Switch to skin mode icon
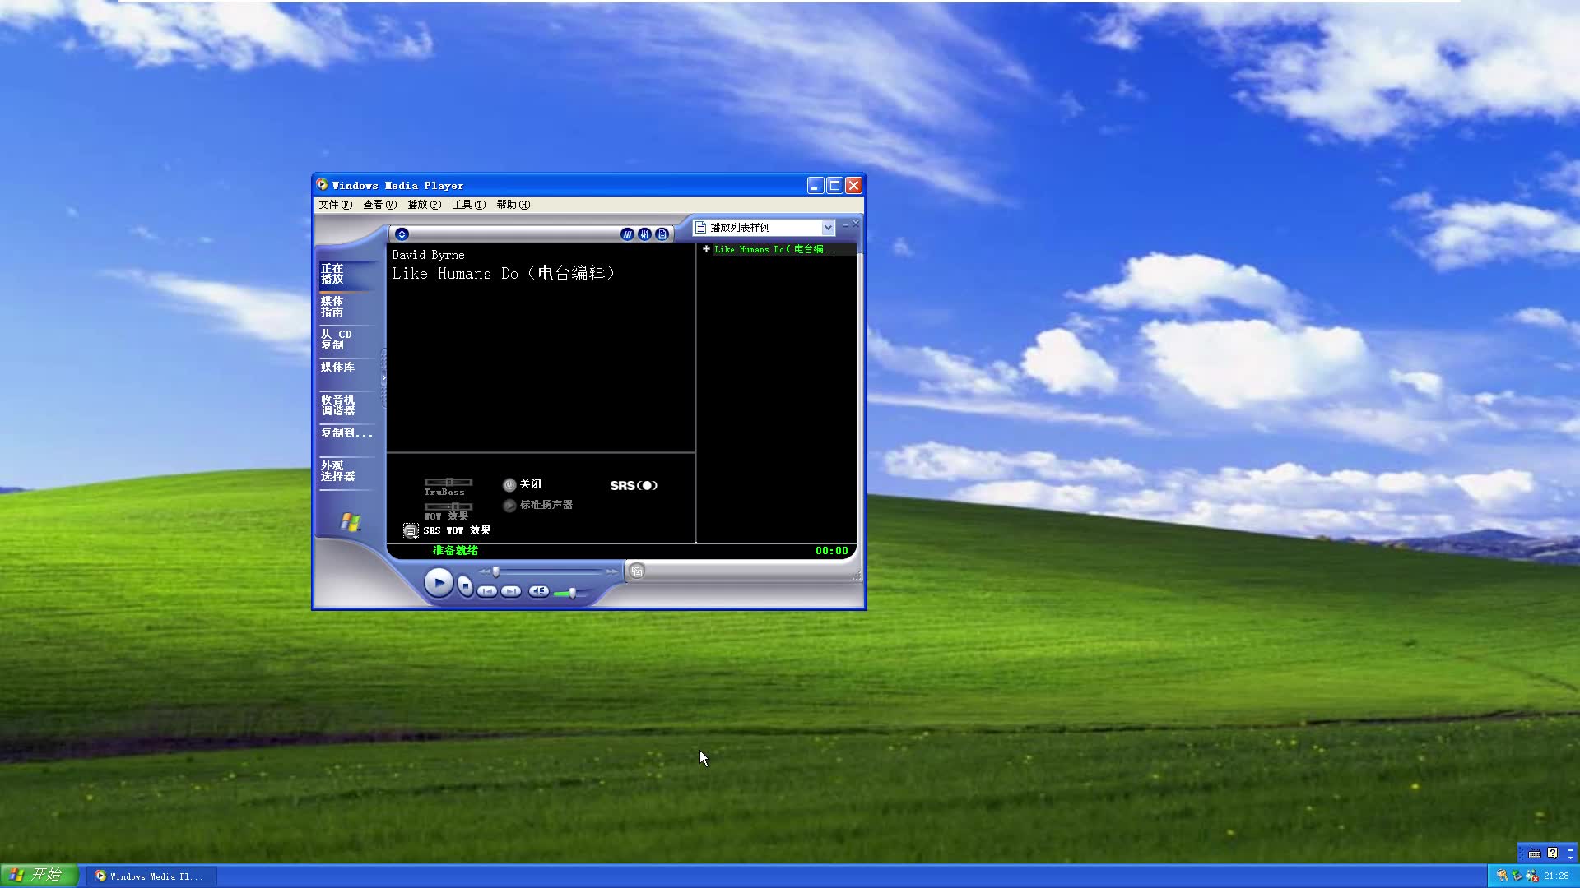This screenshot has width=1580, height=888. pyautogui.click(x=636, y=571)
